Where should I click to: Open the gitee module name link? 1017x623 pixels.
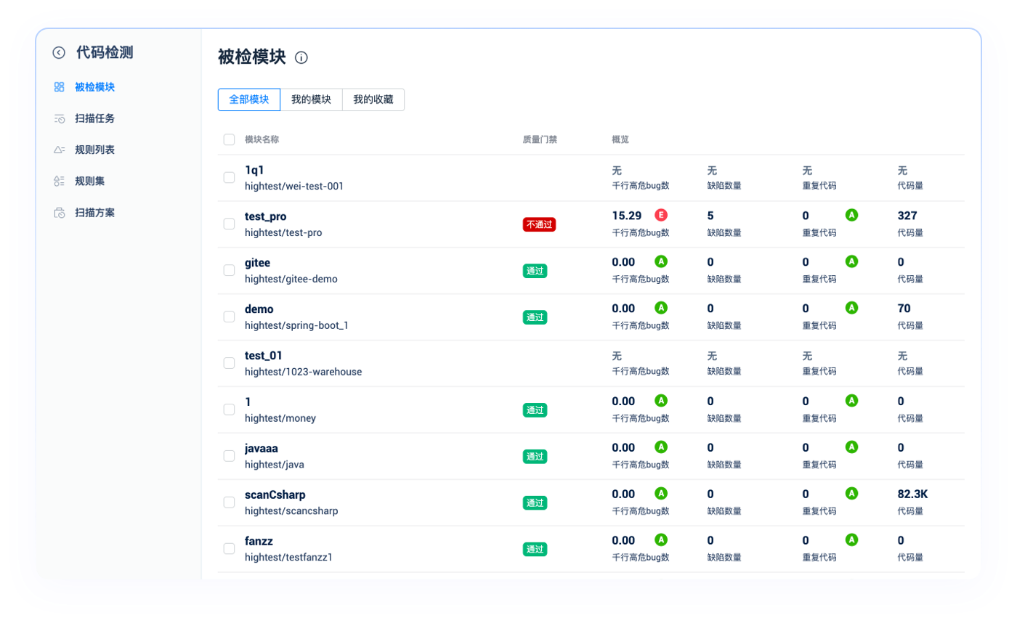(x=258, y=262)
